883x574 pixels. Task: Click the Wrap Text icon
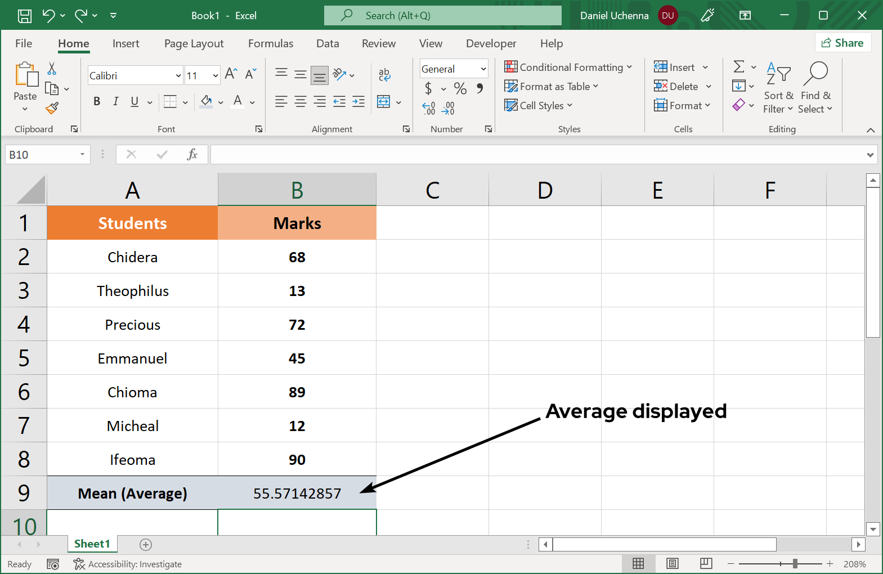point(384,74)
